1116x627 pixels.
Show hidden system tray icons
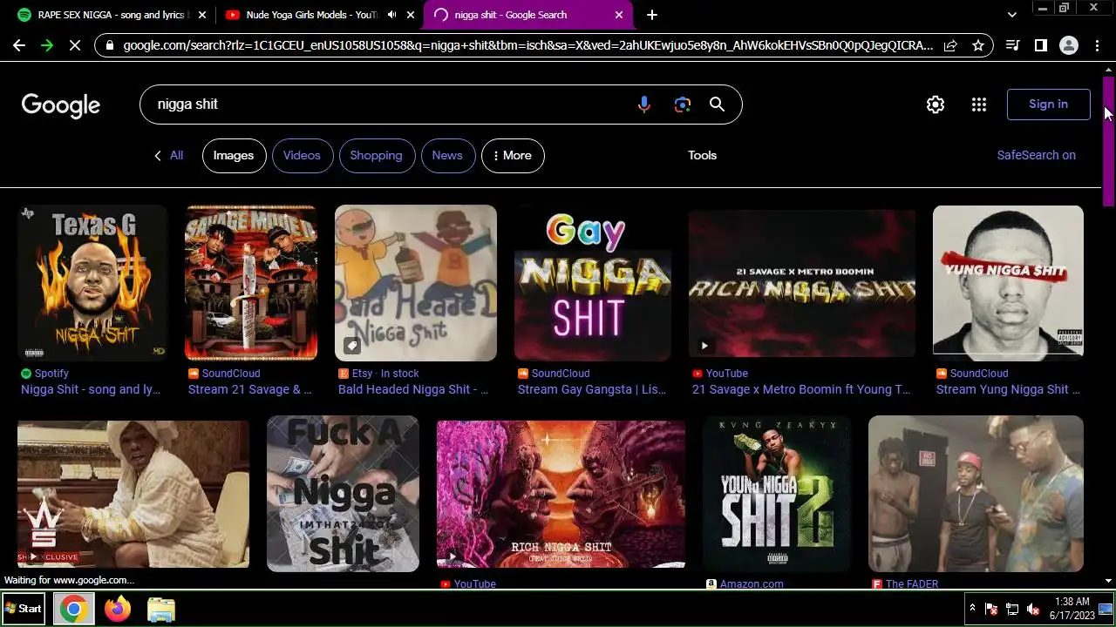point(972,609)
